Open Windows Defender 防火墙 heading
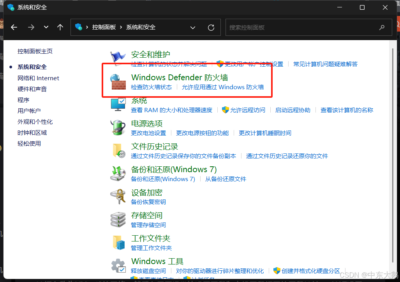This screenshot has height=282, width=400. pyautogui.click(x=180, y=78)
